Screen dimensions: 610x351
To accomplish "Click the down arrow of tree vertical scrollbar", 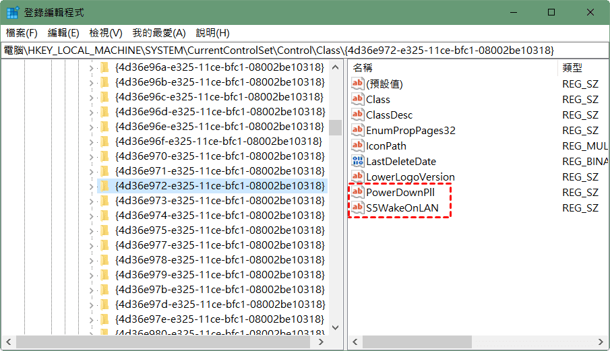I will click(336, 327).
